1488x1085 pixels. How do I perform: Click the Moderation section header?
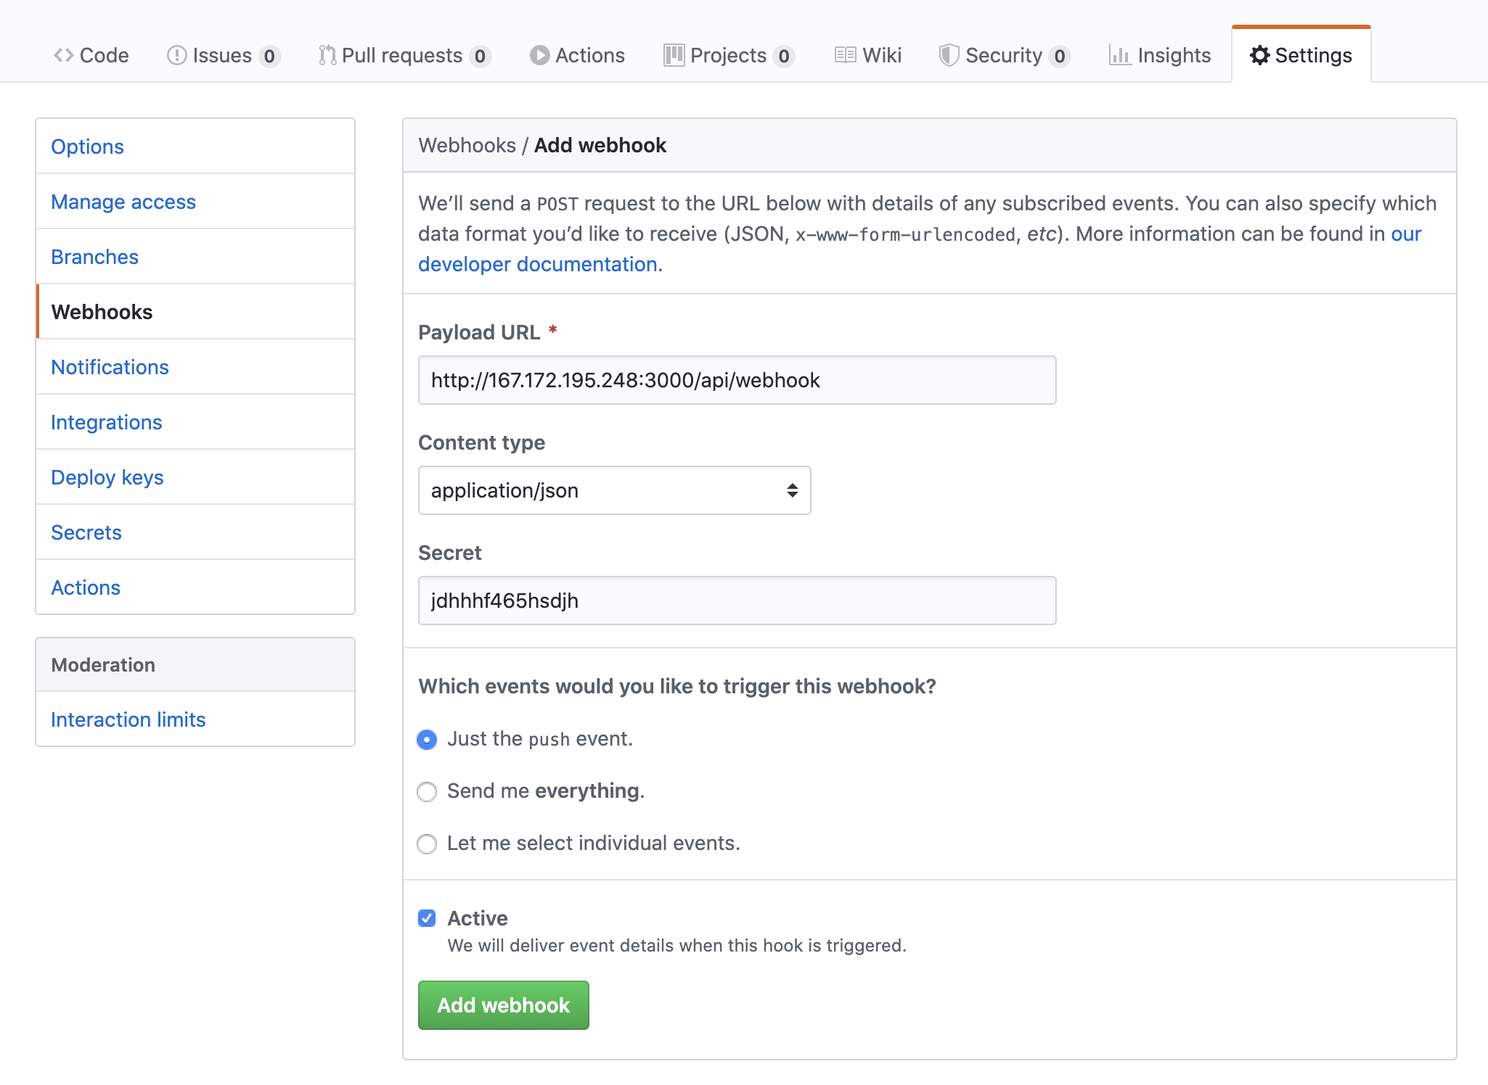pyautogui.click(x=195, y=665)
